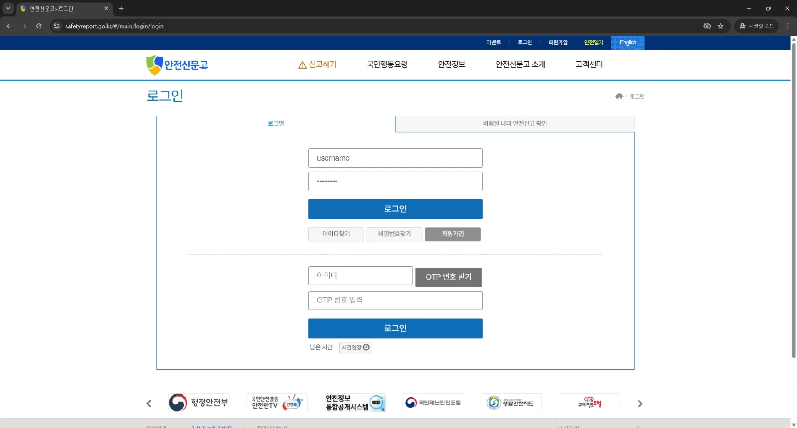
Task: Open the 규제정보포털 banner
Action: coord(589,402)
